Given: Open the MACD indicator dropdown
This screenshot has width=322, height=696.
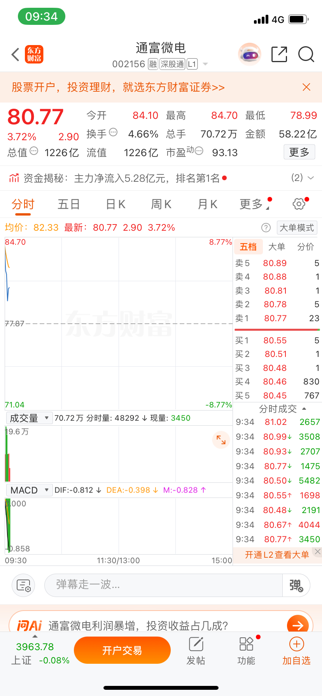Looking at the screenshot, I should (29, 490).
